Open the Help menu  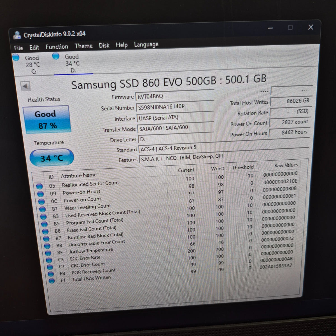pos(122,45)
